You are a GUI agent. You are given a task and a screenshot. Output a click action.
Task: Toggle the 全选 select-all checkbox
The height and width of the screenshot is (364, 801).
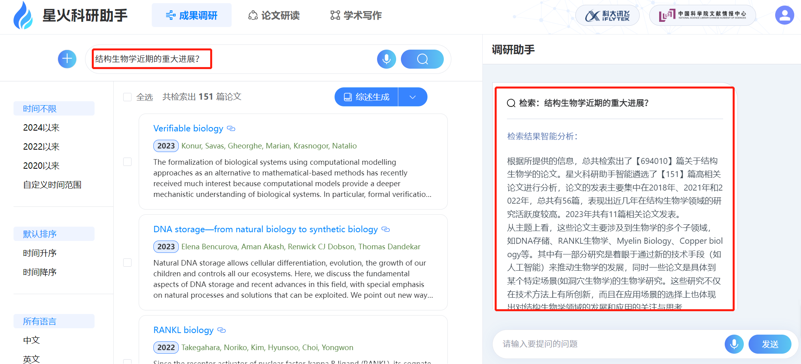(128, 97)
